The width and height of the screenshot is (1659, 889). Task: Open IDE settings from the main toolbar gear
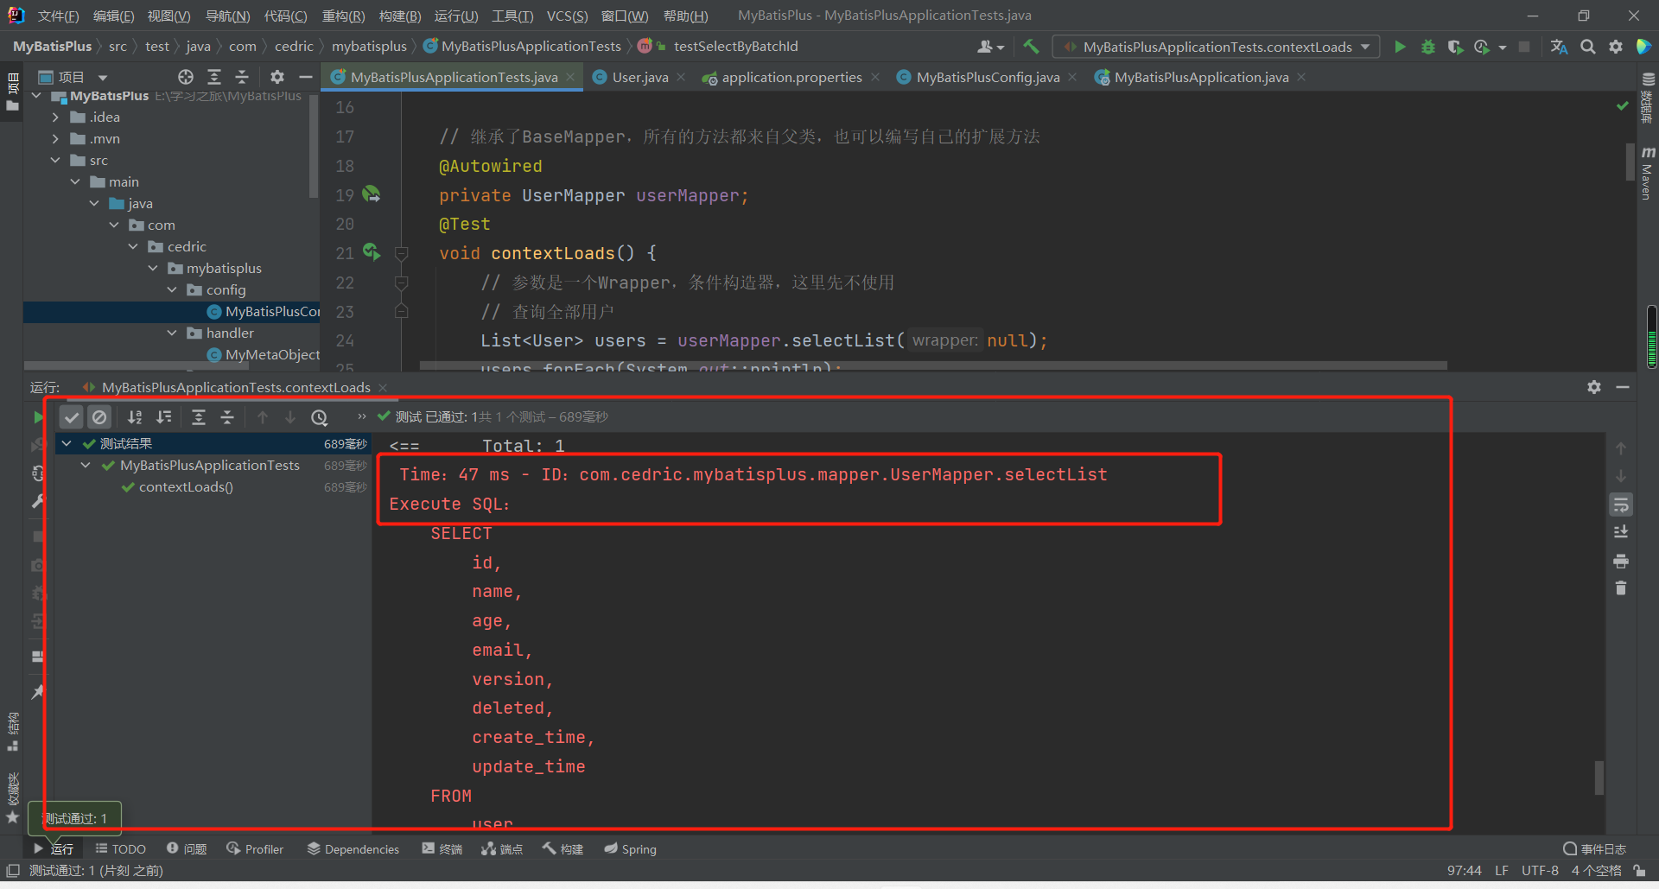1616,47
